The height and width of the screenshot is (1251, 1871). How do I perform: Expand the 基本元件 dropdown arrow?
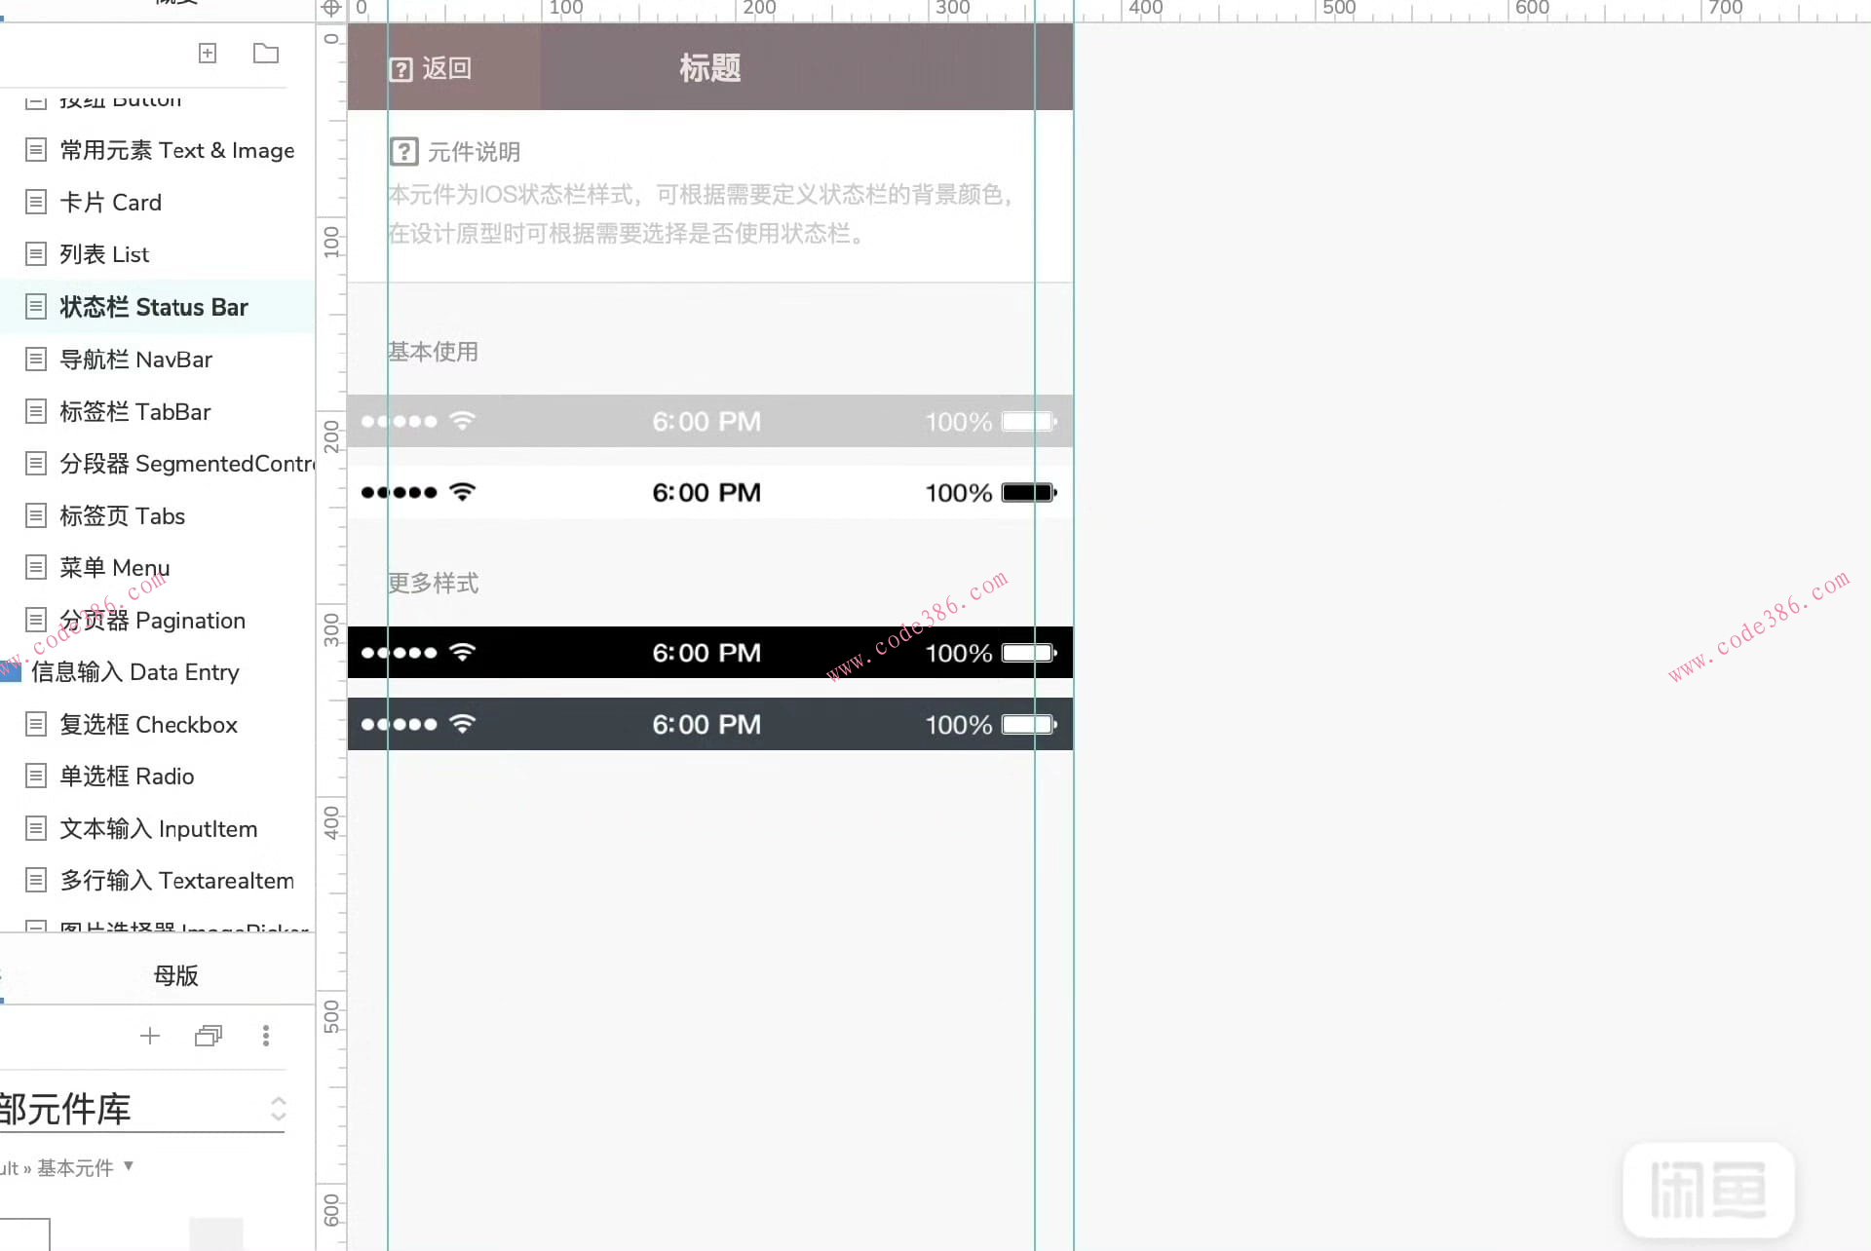[129, 1166]
